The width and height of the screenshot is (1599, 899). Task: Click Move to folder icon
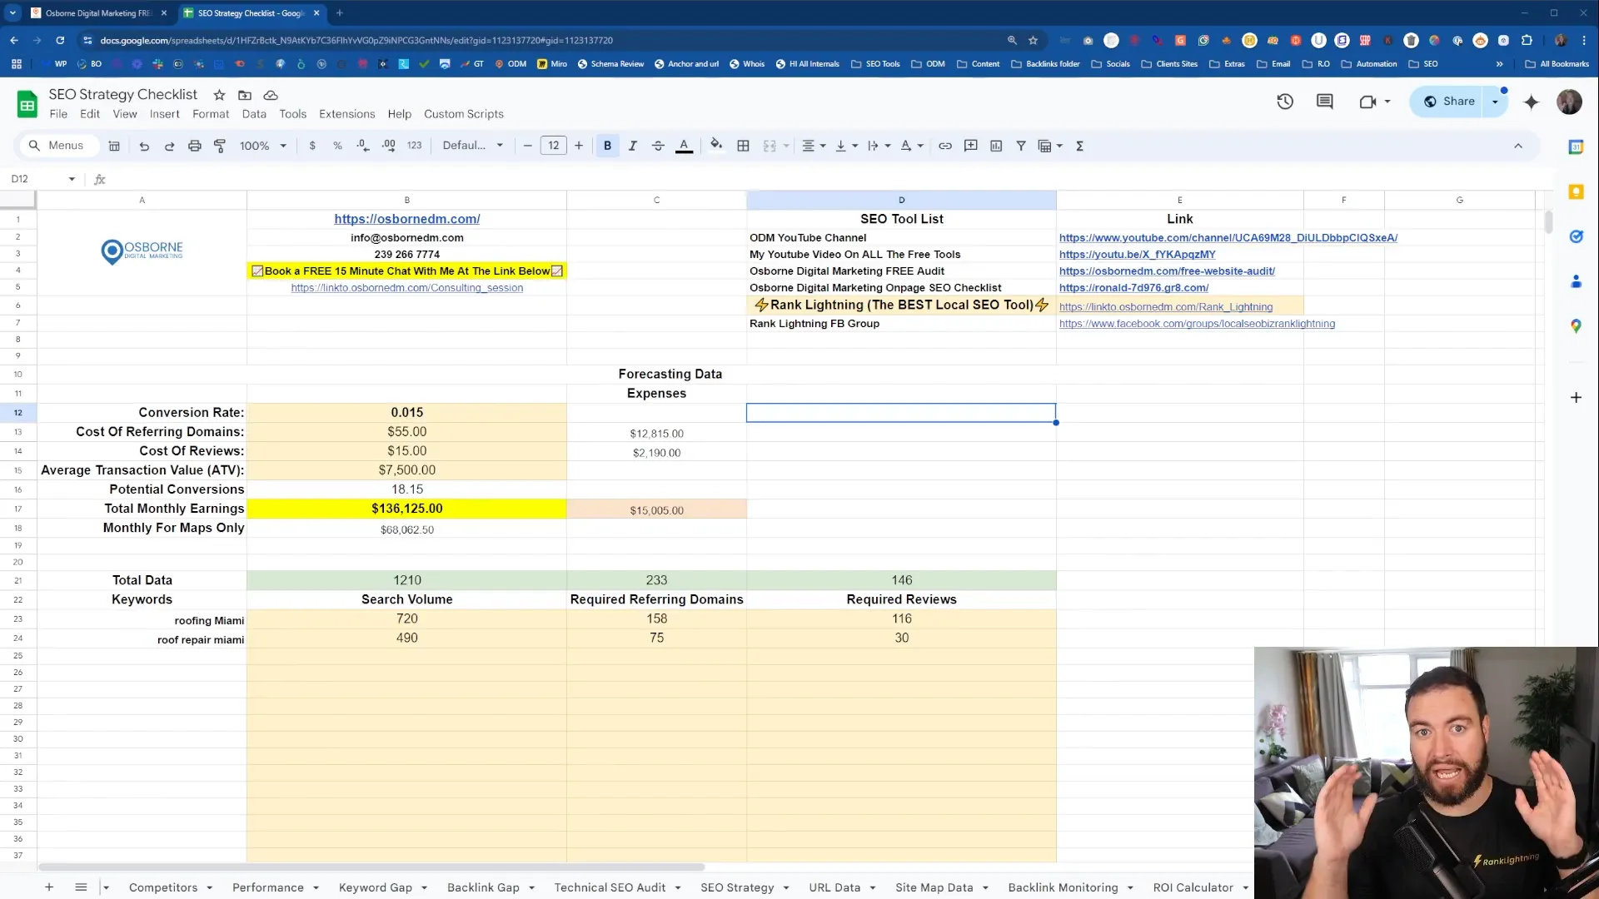pos(245,95)
